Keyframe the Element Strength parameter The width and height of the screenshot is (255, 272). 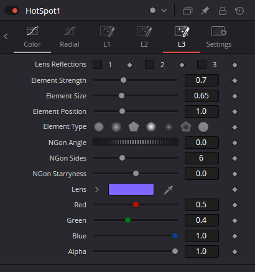click(x=234, y=80)
